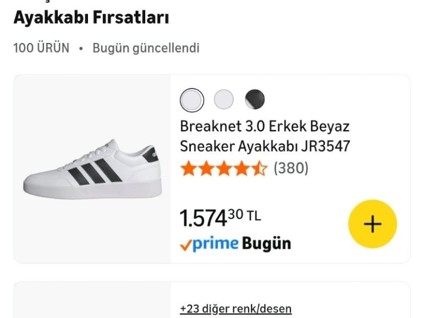Click the '100 ÜRÜN' results label
424x318 pixels.
coord(41,48)
